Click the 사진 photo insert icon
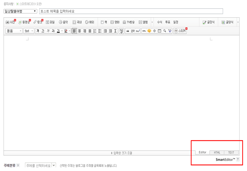Image resolution: width=247 pixels, height=171 pixels. click(x=10, y=22)
